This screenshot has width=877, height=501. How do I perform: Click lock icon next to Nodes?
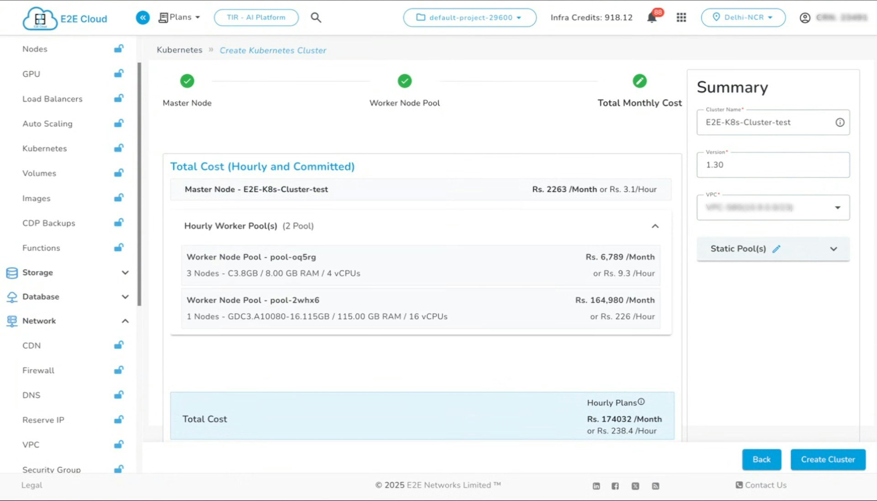pyautogui.click(x=119, y=48)
